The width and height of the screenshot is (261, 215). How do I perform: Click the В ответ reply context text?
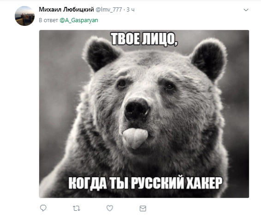click(48, 20)
